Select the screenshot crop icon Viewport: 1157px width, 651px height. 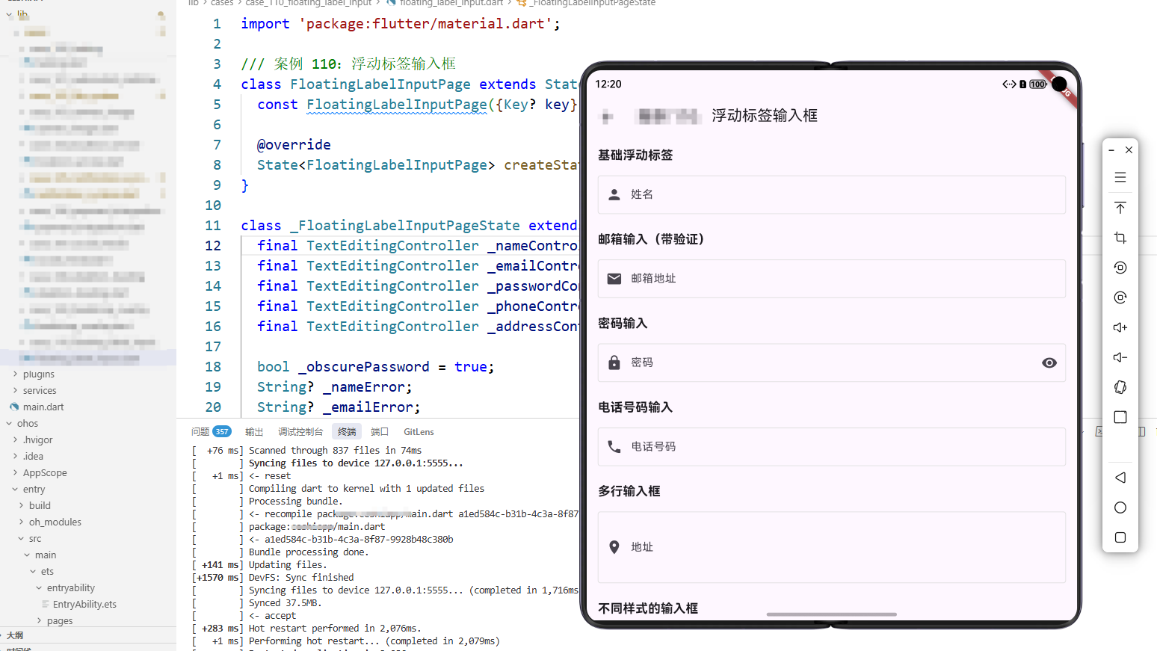click(1120, 238)
